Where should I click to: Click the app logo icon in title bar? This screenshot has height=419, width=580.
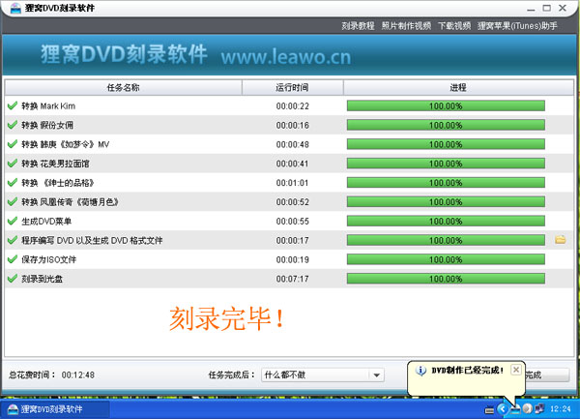pyautogui.click(x=15, y=8)
